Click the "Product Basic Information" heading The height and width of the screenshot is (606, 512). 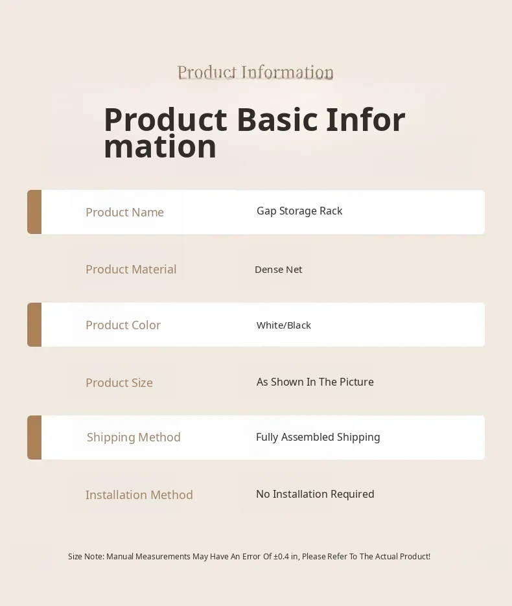click(254, 132)
